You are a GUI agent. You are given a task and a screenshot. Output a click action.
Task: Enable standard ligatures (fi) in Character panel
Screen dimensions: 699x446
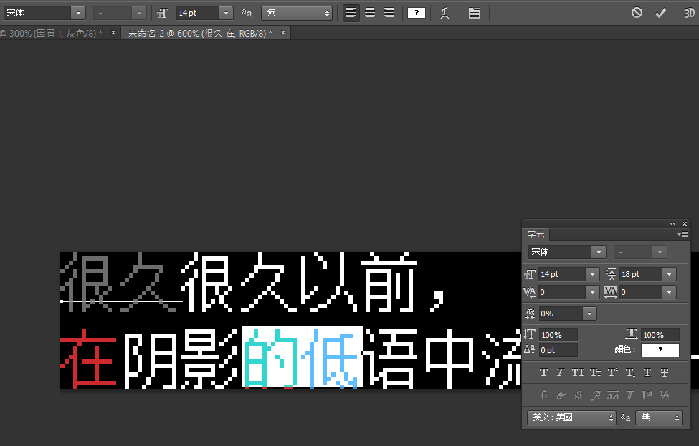tap(544, 395)
